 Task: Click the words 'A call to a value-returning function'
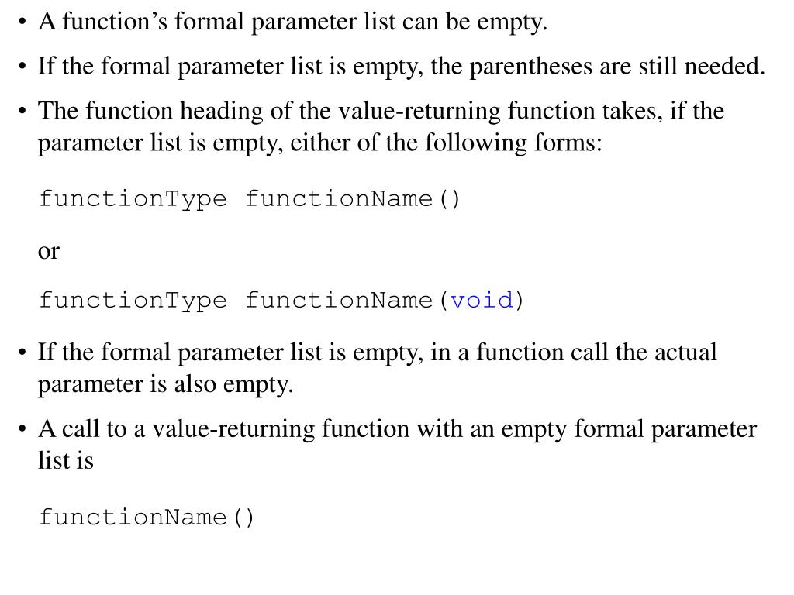(x=224, y=428)
